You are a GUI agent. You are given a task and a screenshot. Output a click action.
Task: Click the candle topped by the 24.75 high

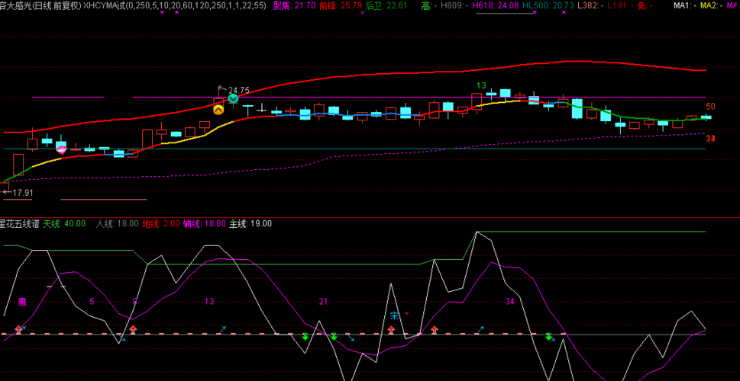pyautogui.click(x=218, y=101)
